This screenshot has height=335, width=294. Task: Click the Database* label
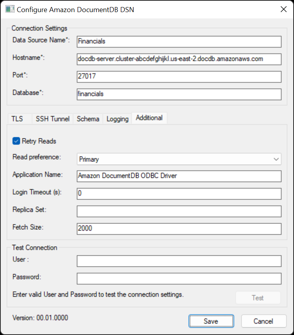point(28,92)
